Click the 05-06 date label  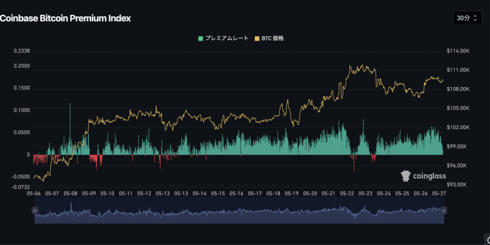pos(33,193)
